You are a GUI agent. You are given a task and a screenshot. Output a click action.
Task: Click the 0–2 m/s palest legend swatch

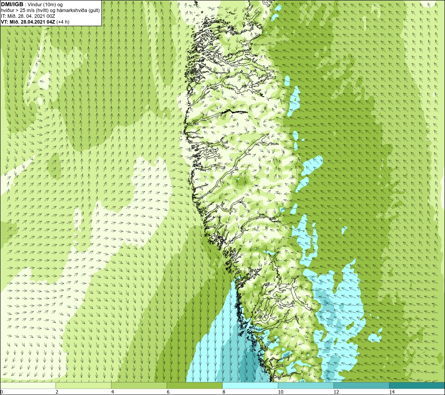coord(28,385)
